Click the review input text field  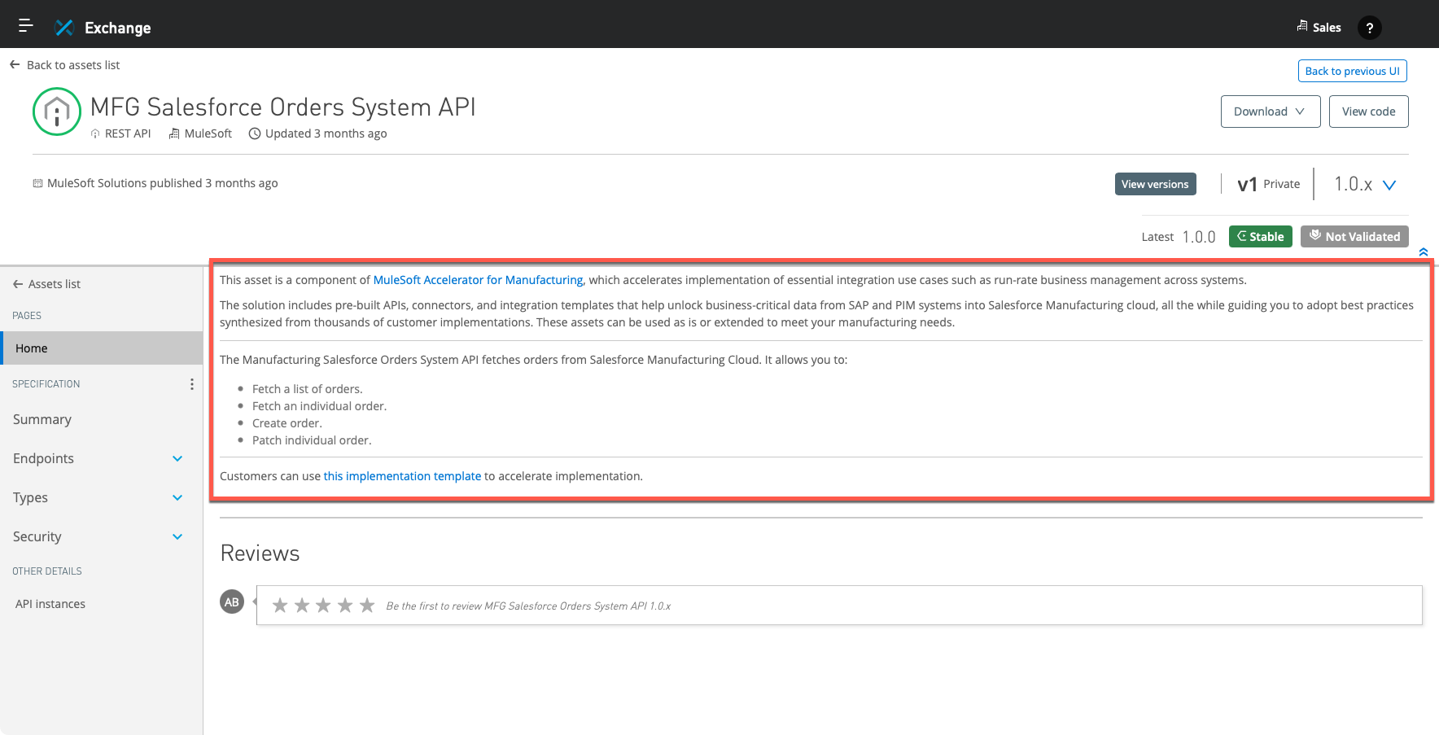(839, 606)
